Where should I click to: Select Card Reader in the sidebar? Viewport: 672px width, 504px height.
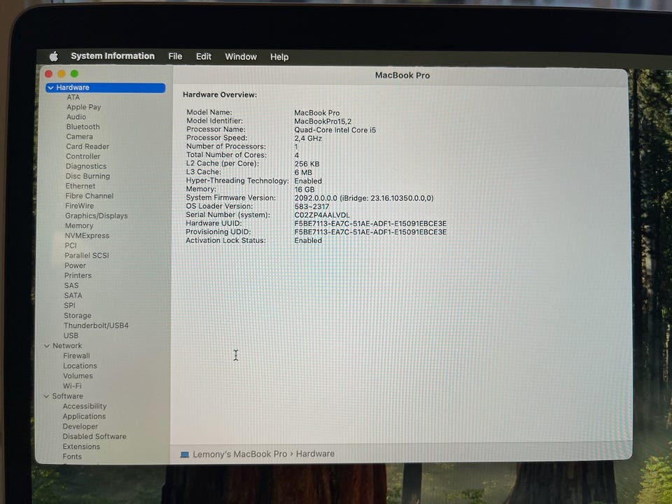[87, 146]
